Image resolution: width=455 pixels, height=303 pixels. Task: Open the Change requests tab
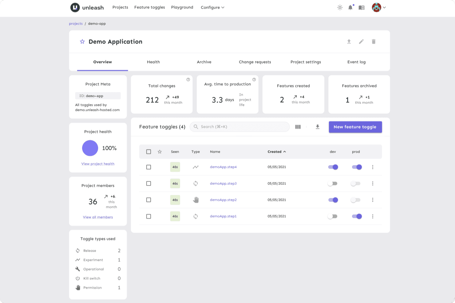point(255,62)
